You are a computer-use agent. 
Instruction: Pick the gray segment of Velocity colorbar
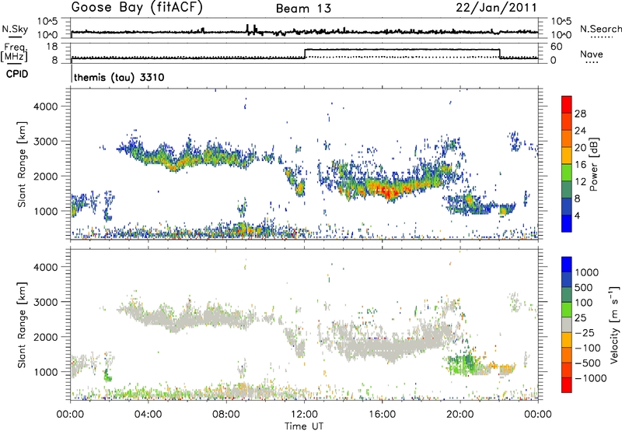pos(567,324)
